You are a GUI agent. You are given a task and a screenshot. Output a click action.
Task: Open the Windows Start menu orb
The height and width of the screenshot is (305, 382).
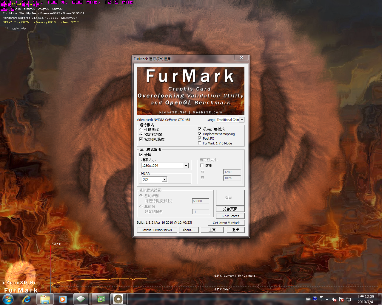coord(8,299)
